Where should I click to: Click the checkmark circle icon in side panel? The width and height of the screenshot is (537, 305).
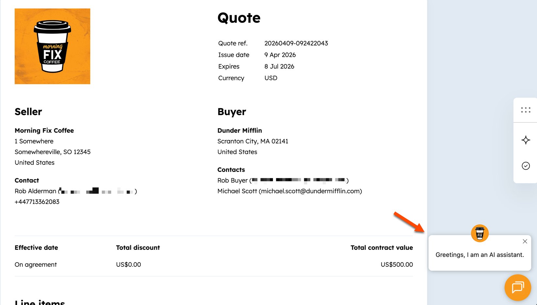point(526,166)
